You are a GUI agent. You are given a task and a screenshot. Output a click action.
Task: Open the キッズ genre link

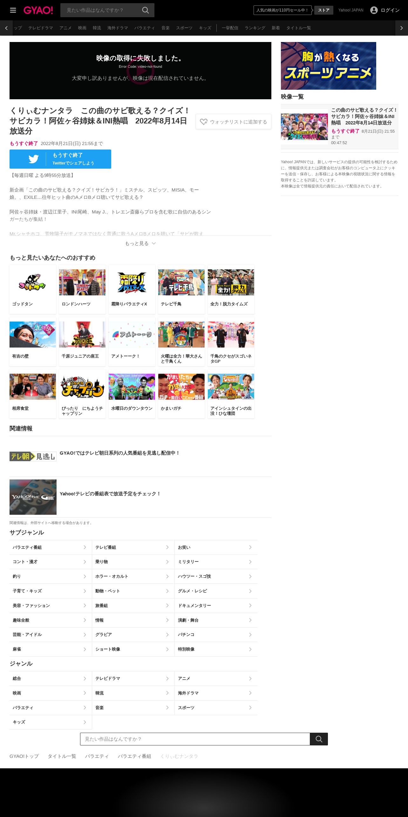point(51,722)
